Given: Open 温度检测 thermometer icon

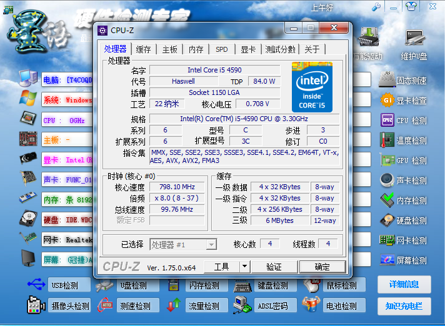Looking at the screenshot, I should [x=387, y=140].
